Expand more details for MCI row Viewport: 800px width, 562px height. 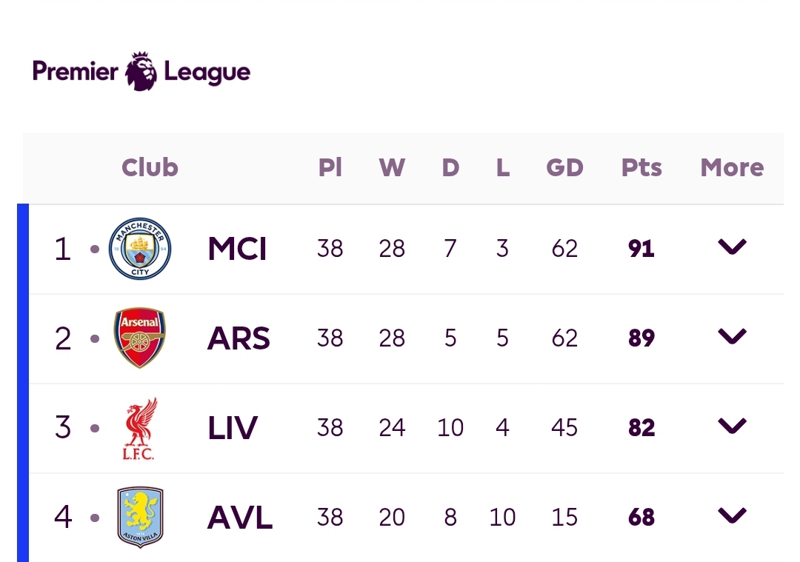pos(732,247)
